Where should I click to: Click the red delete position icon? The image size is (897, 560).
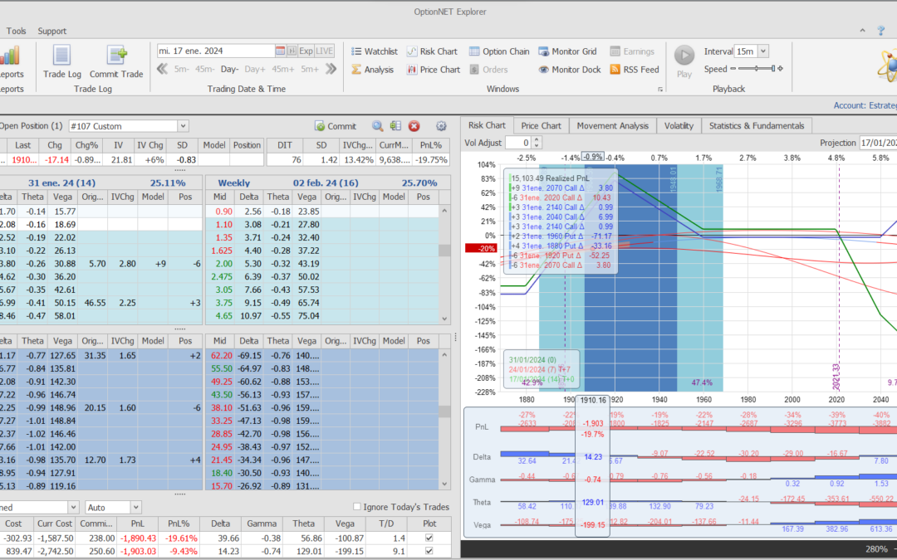[x=414, y=126]
